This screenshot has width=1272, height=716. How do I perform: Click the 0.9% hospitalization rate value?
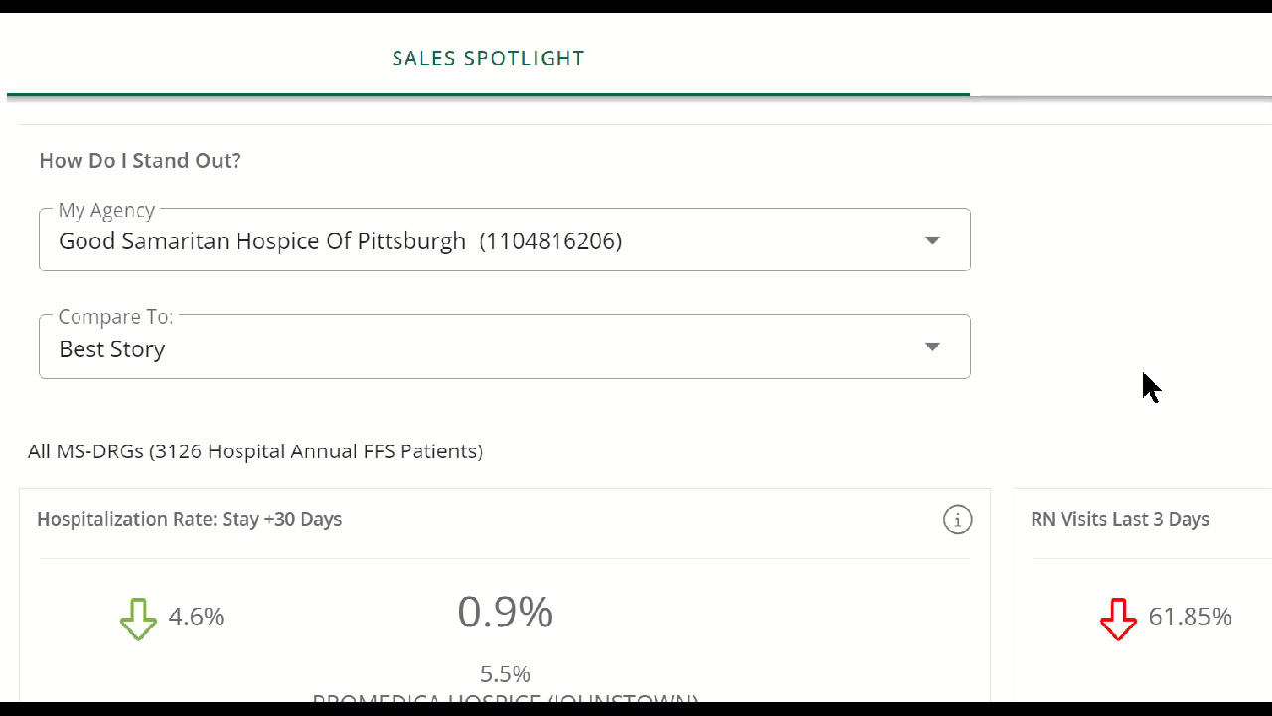pyautogui.click(x=505, y=612)
